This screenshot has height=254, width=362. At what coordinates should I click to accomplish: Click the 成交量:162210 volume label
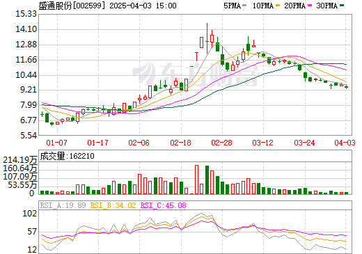click(x=67, y=156)
